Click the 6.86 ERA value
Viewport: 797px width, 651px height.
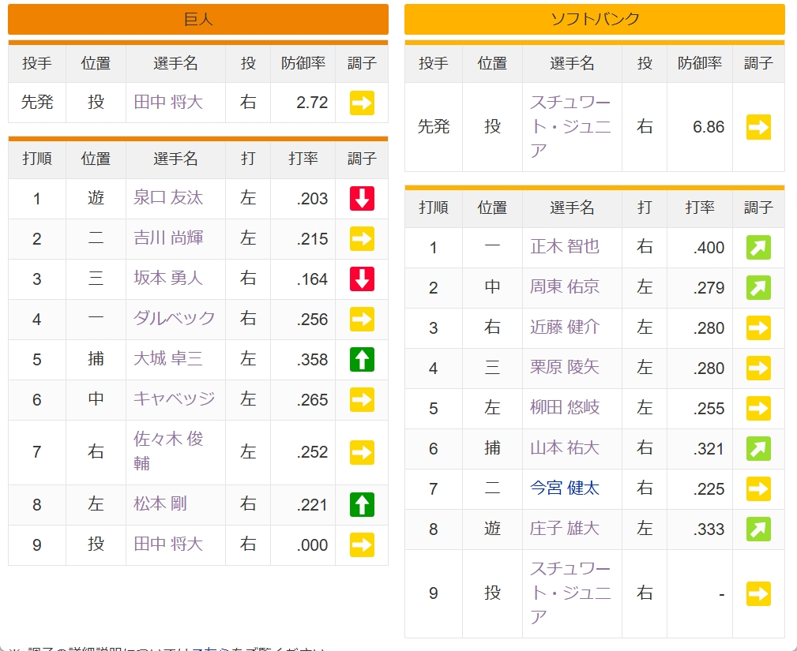[709, 127]
